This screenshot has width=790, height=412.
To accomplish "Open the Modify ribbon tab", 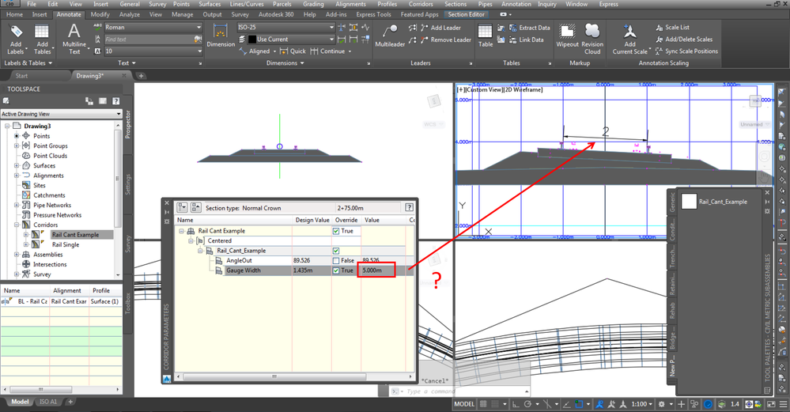I will (100, 14).
